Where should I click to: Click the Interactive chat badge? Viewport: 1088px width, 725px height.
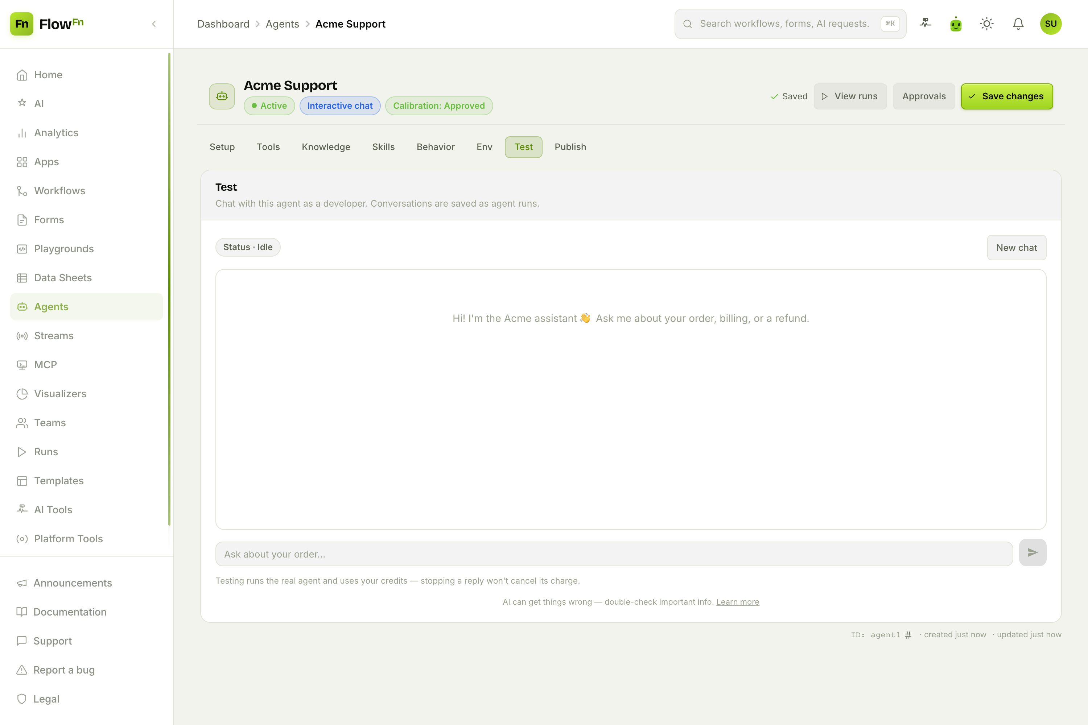(x=340, y=106)
